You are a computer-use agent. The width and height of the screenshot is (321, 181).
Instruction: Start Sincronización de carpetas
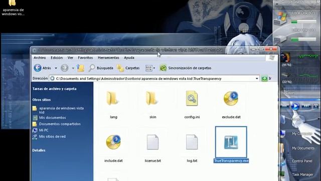(x=186, y=68)
